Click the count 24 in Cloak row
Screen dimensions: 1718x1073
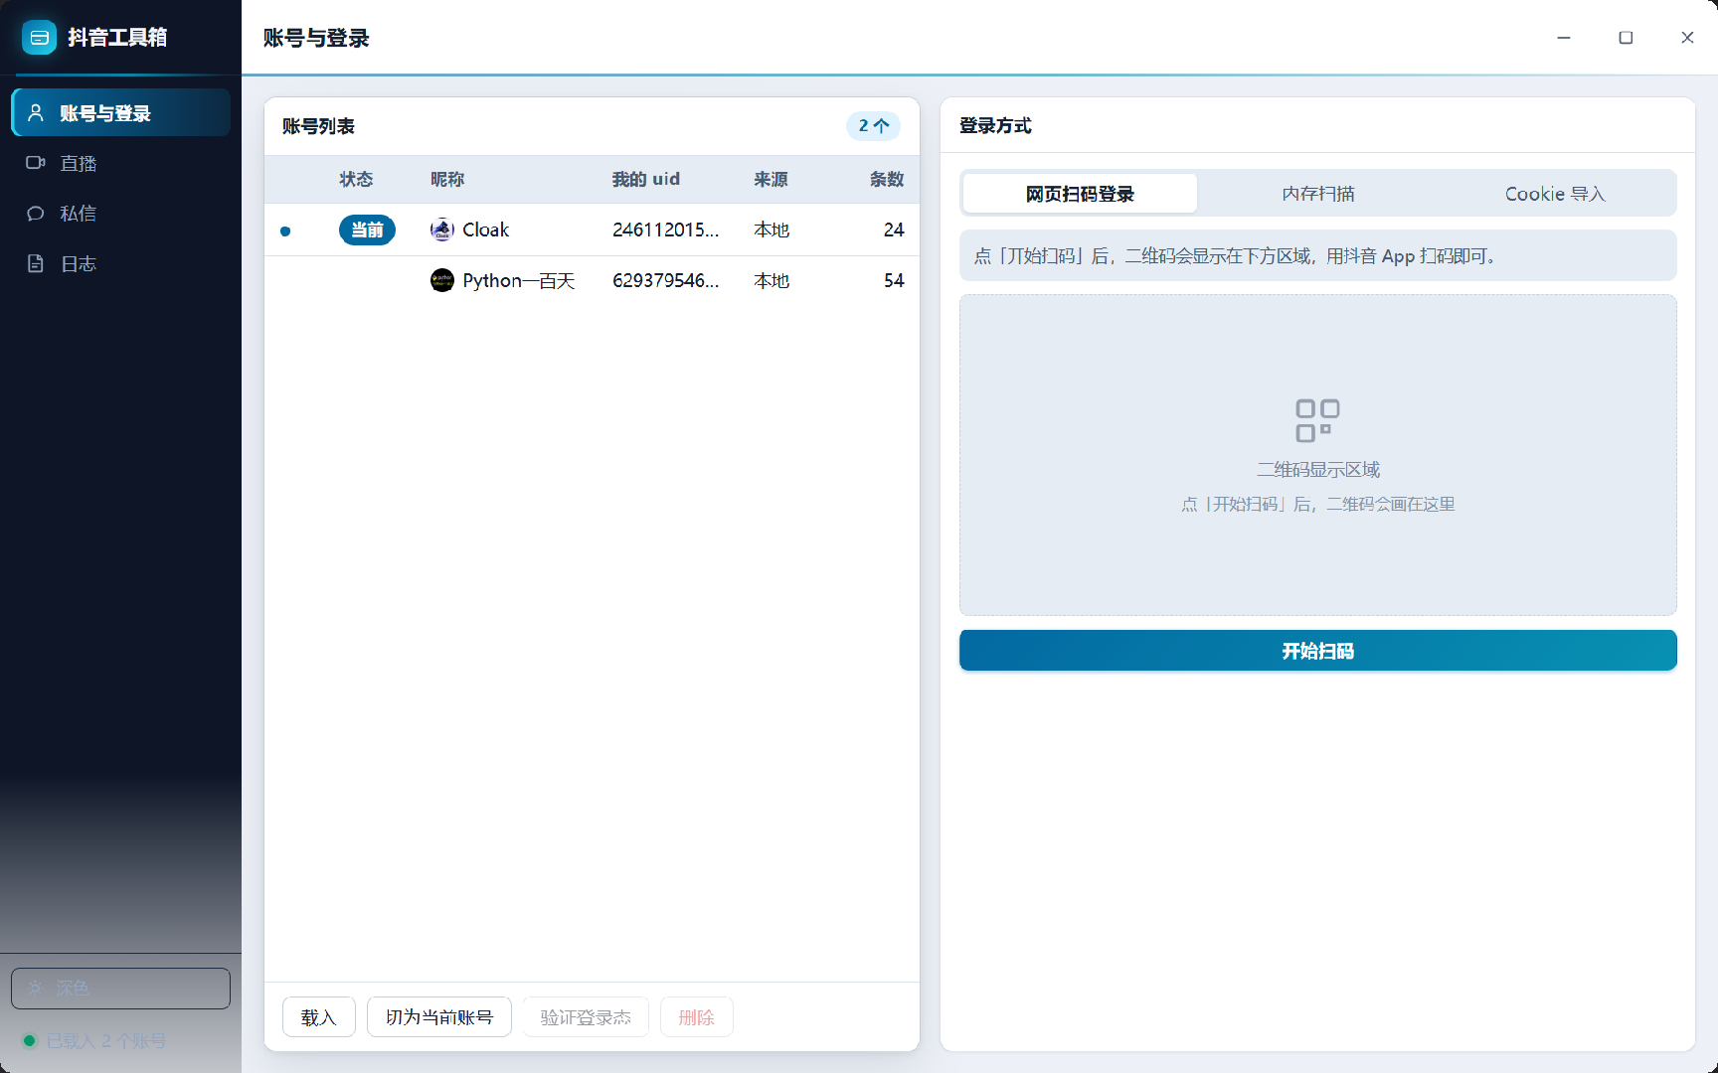(x=894, y=230)
